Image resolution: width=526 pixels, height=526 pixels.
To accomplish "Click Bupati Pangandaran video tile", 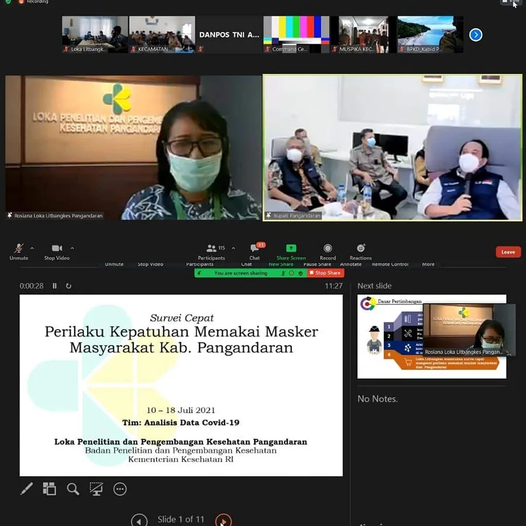I will click(x=393, y=148).
